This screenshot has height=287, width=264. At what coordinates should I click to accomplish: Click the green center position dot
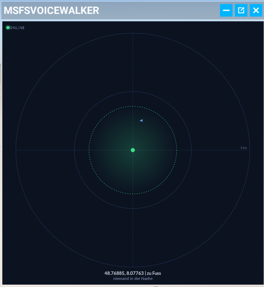(x=133, y=150)
